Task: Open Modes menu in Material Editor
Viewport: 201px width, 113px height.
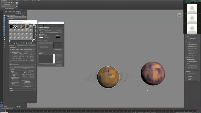Action: (x=10, y=23)
